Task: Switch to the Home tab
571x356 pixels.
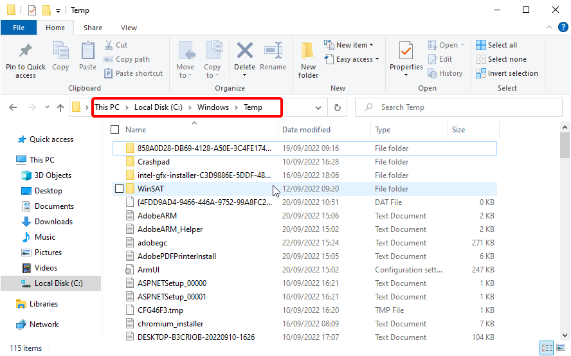Action: (x=55, y=28)
